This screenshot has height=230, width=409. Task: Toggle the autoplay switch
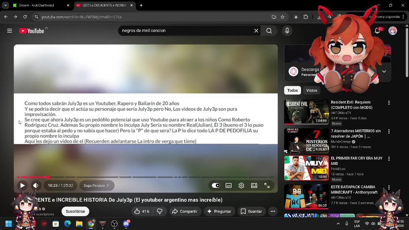click(x=216, y=186)
